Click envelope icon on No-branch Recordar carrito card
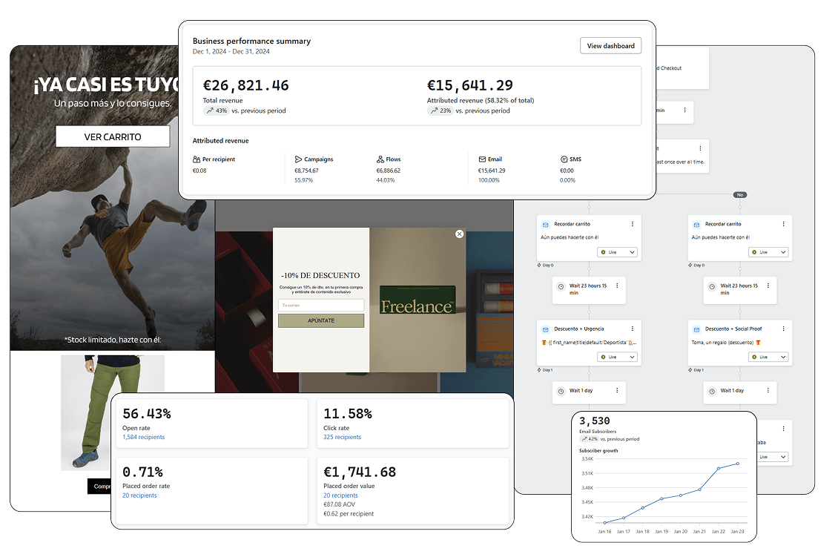The width and height of the screenshot is (835, 557). [696, 225]
